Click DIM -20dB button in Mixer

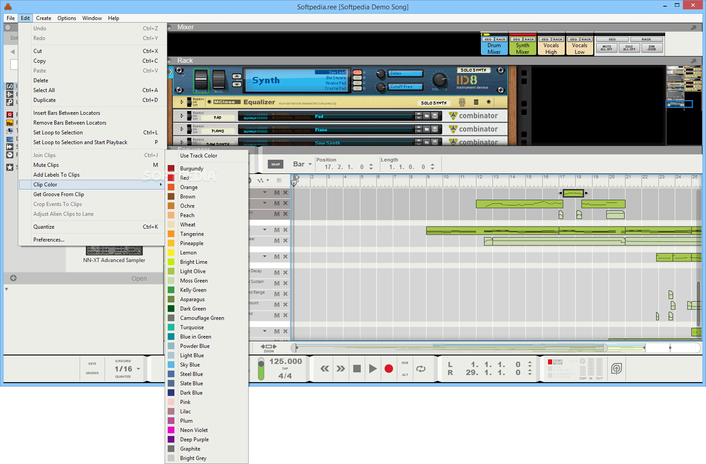652,48
